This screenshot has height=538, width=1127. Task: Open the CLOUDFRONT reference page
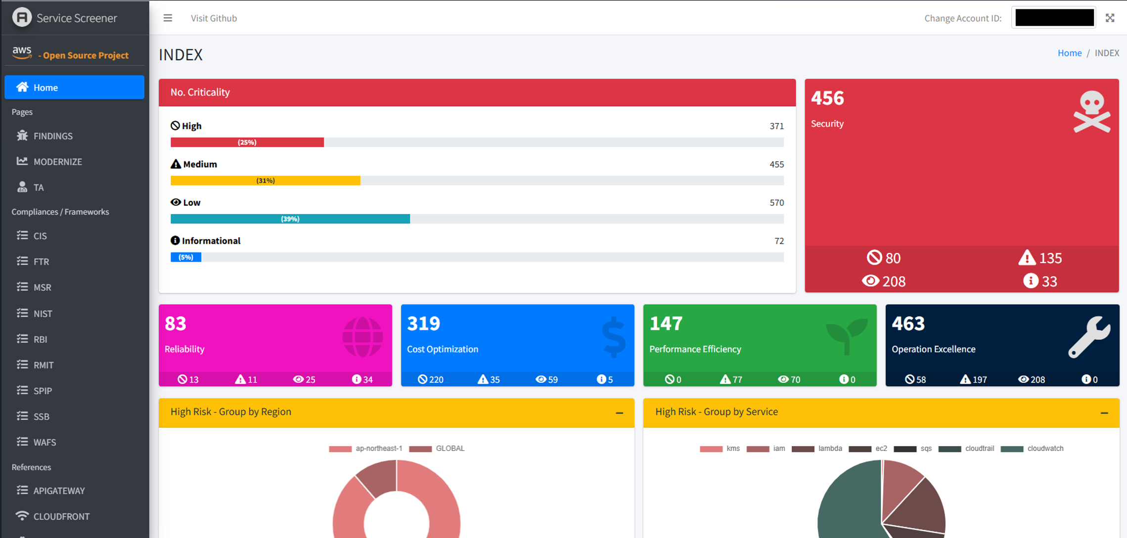point(74,516)
